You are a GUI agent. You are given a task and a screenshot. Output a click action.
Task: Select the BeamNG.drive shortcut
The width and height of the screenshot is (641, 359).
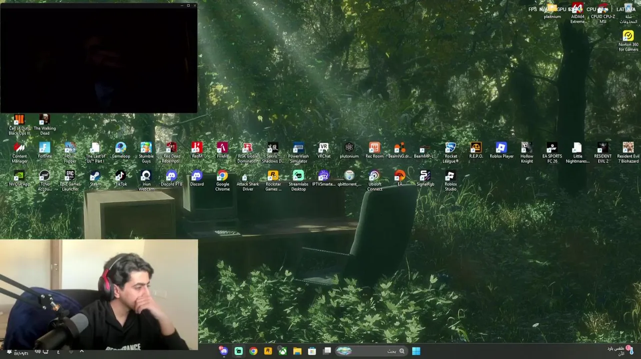pyautogui.click(x=400, y=150)
